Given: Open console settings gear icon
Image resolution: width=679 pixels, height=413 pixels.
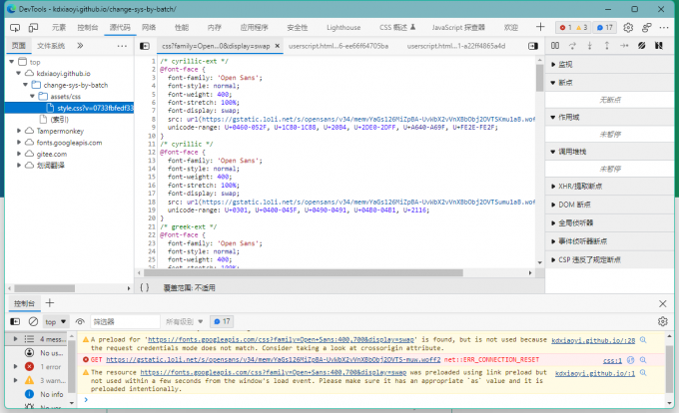Looking at the screenshot, I should (x=663, y=322).
